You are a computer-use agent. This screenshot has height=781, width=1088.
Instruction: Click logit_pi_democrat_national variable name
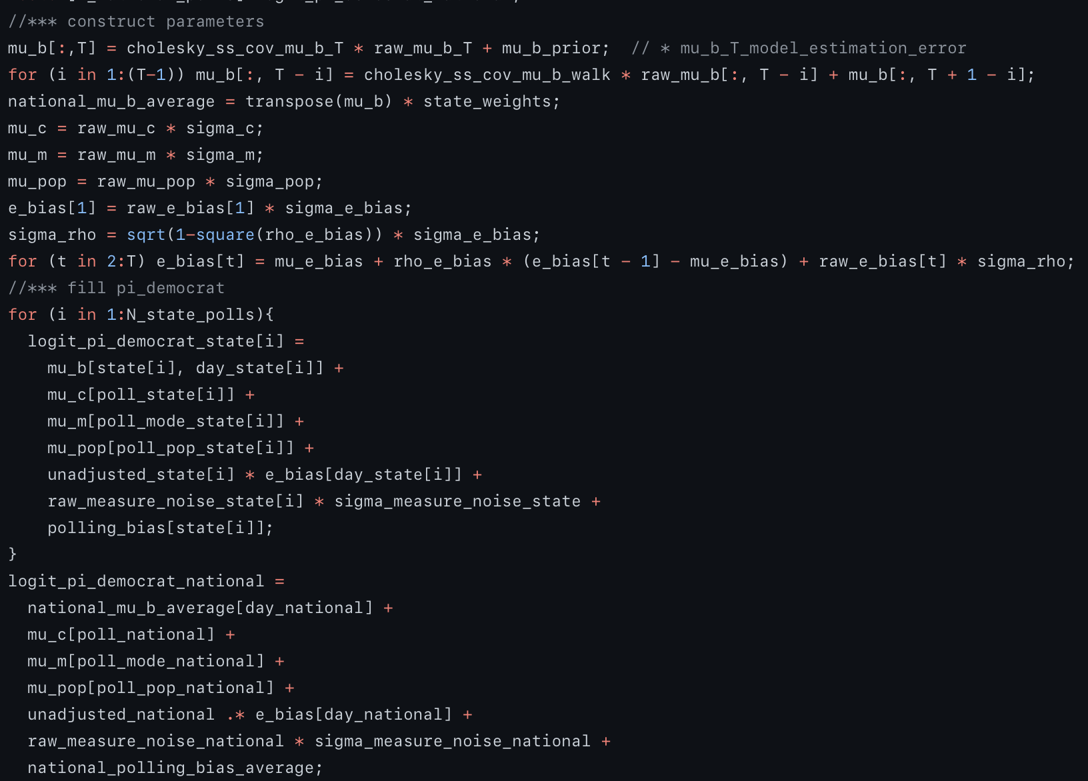(x=136, y=581)
